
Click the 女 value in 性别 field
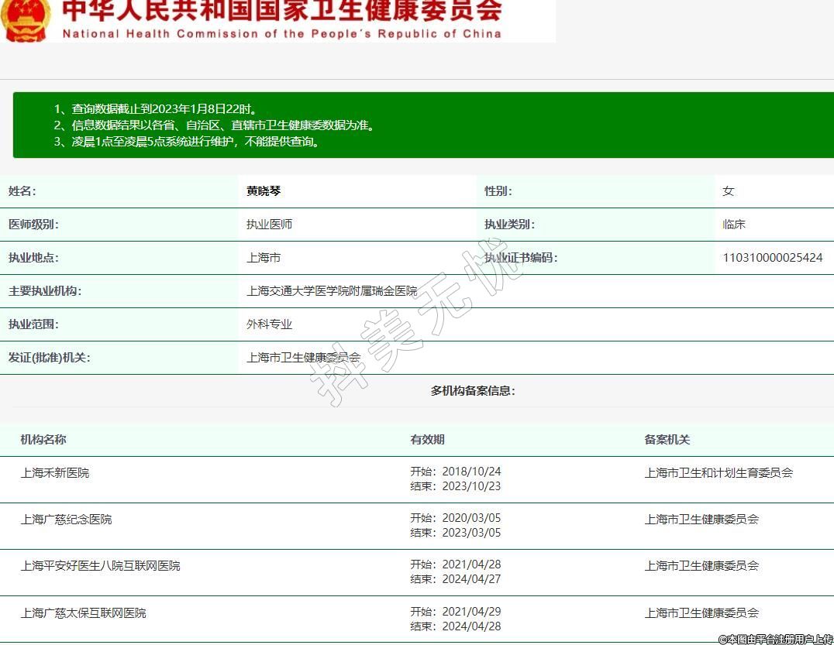click(728, 191)
